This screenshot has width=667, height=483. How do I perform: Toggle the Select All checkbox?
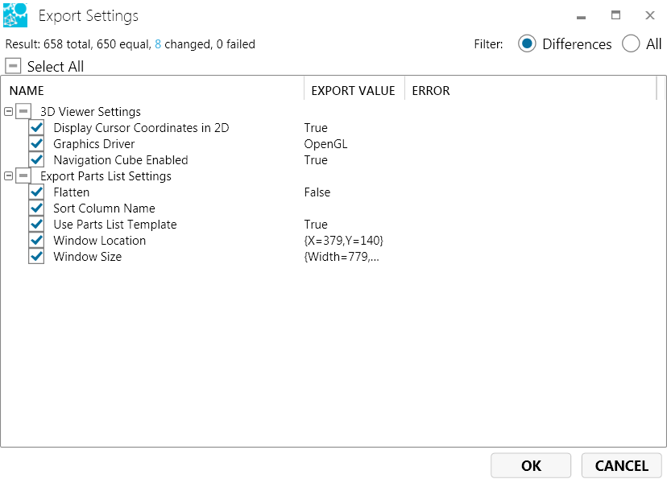pyautogui.click(x=13, y=67)
